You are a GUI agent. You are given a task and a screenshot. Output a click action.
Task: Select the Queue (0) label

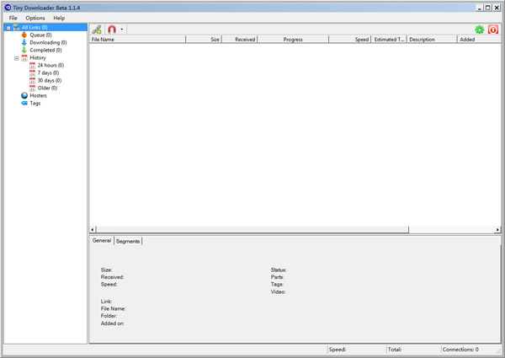(40, 35)
